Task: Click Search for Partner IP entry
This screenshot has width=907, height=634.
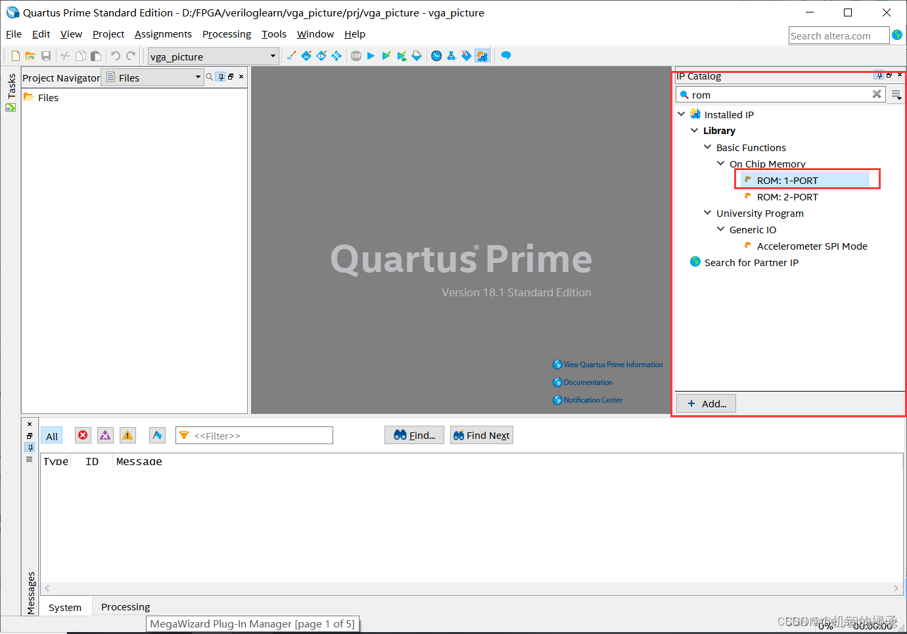Action: pyautogui.click(x=751, y=262)
